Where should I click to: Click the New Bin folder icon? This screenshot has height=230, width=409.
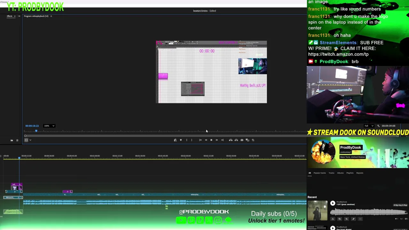tap(12, 140)
